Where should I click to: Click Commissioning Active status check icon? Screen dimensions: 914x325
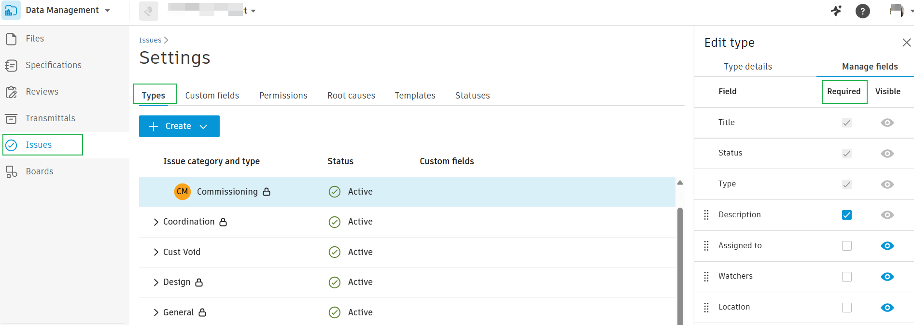point(335,192)
